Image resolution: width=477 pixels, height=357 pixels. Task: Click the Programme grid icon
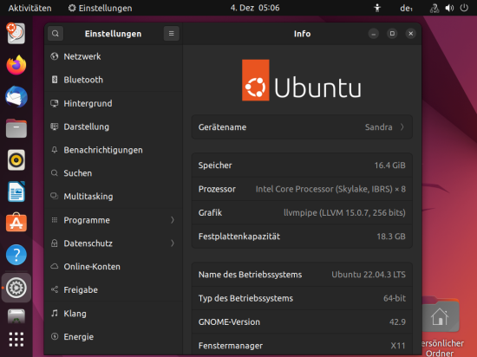click(55, 220)
